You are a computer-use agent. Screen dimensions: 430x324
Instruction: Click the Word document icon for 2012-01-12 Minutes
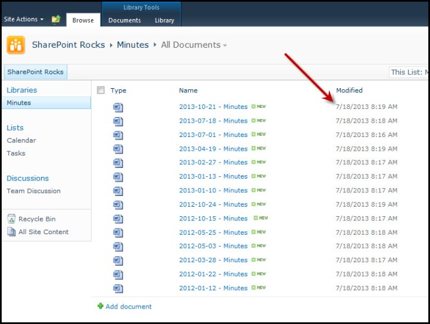tap(118, 288)
